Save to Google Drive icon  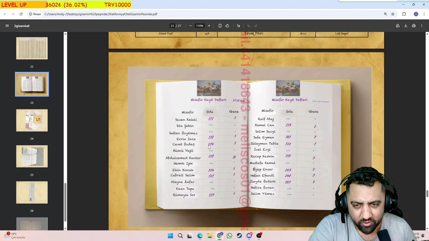coord(397,26)
